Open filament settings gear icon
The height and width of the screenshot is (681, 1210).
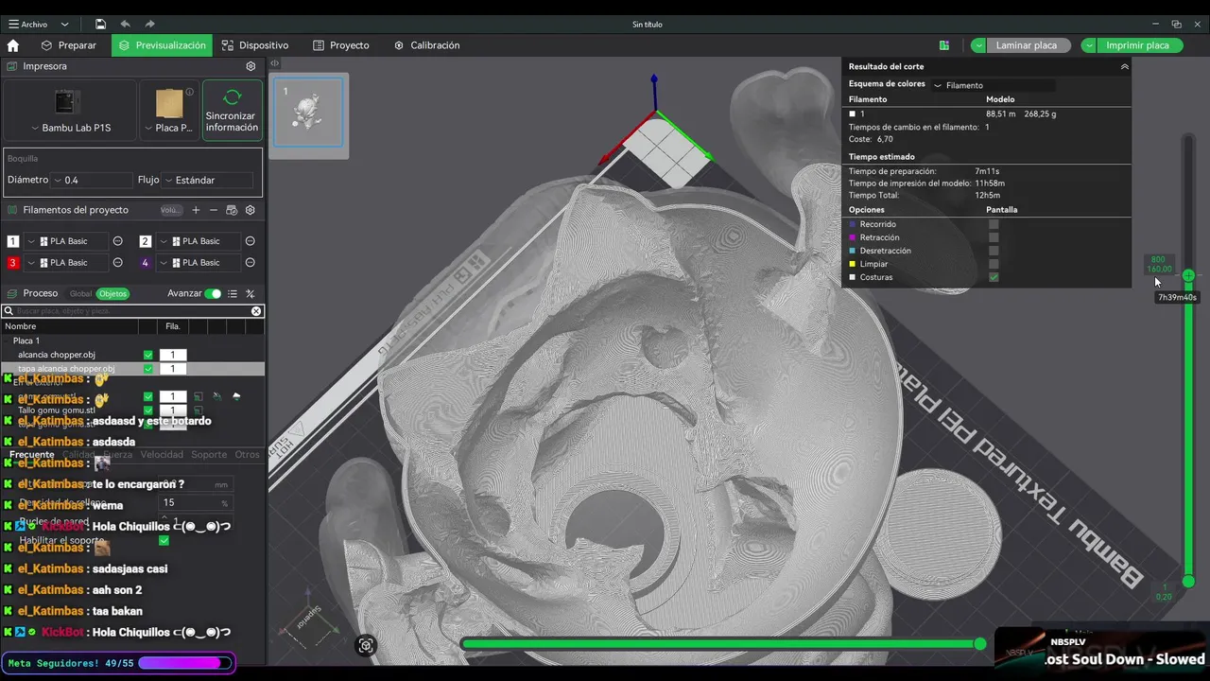[251, 210]
